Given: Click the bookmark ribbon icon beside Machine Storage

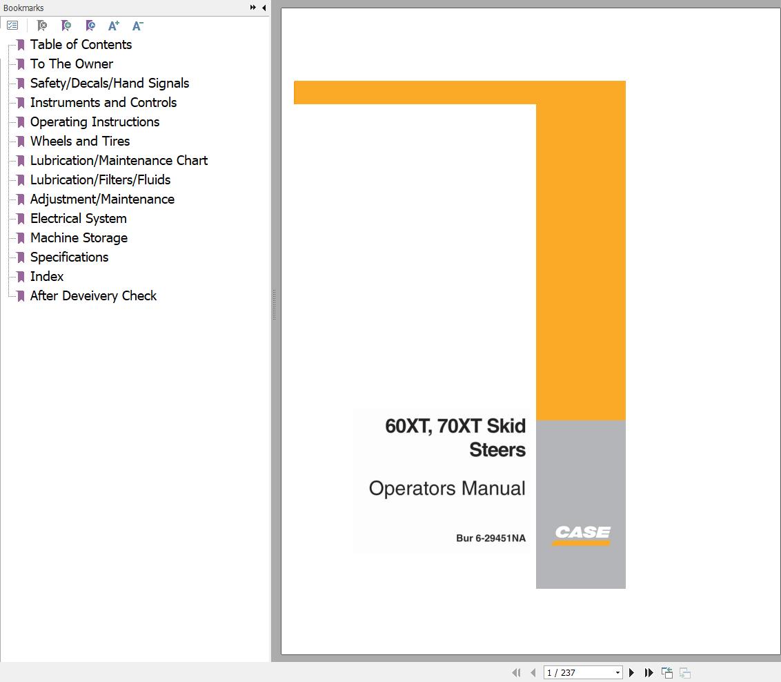Looking at the screenshot, I should pyautogui.click(x=21, y=238).
